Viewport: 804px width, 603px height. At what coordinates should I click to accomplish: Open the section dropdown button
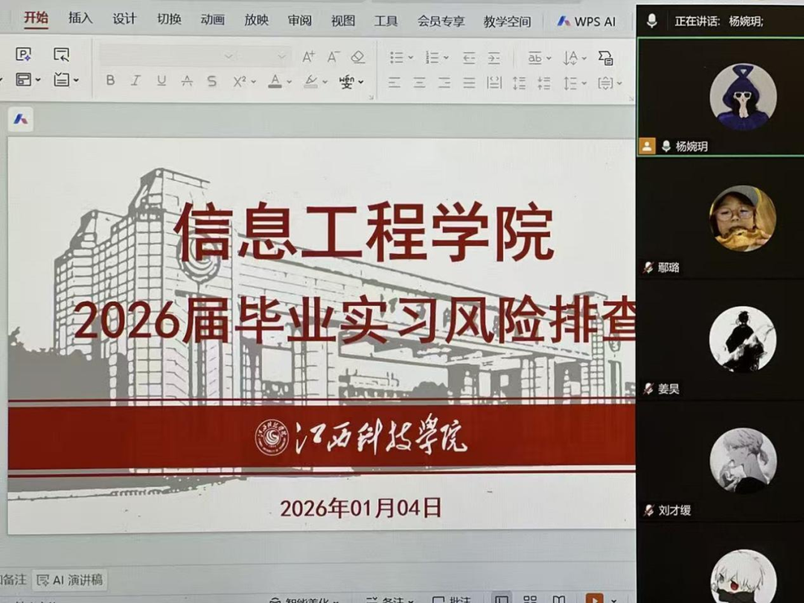66,80
